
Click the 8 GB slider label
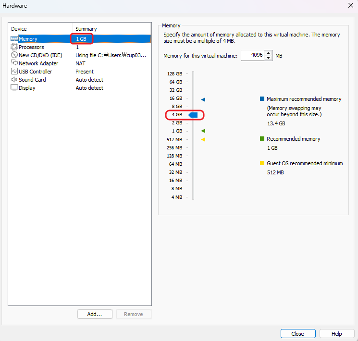click(x=177, y=107)
